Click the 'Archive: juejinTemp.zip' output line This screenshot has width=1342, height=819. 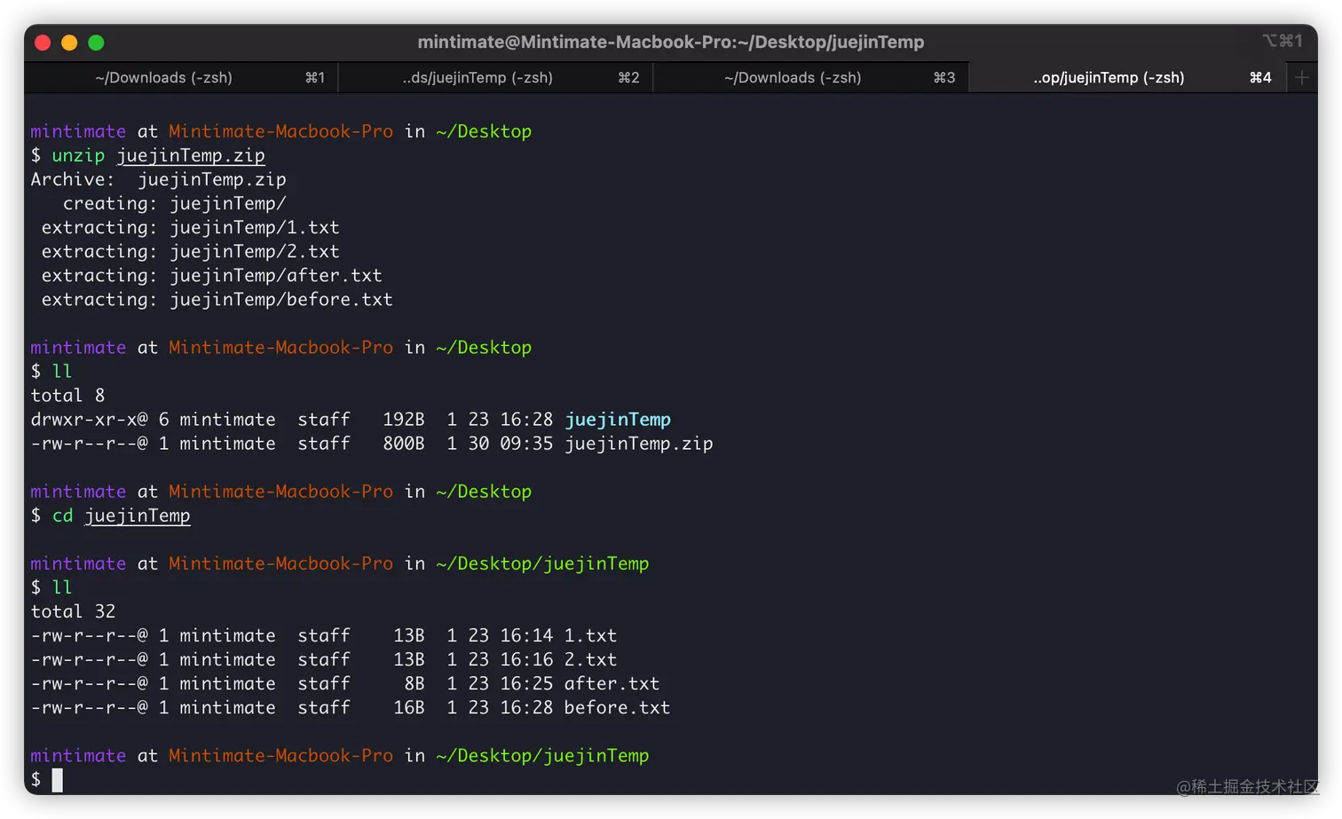158,179
